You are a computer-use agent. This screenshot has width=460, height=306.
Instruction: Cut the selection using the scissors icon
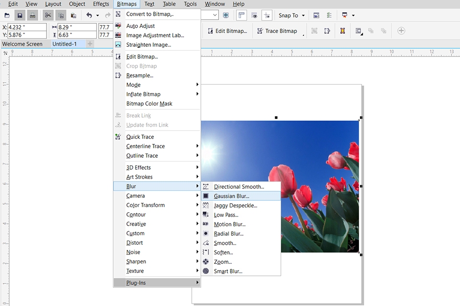click(x=48, y=15)
